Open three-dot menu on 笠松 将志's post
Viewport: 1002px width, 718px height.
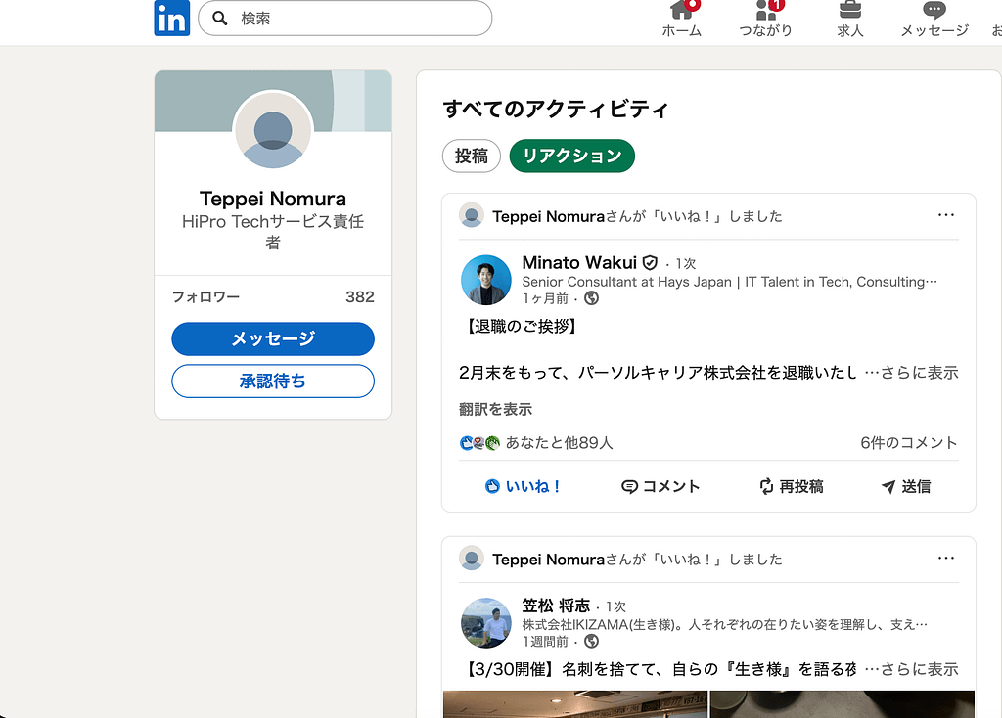click(x=945, y=558)
